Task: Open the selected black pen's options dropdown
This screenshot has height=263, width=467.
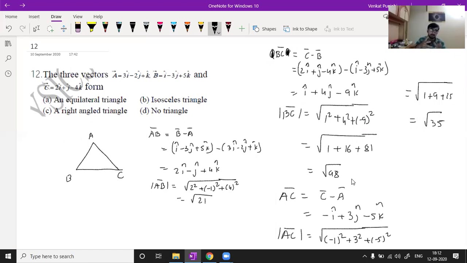Action: pos(219,33)
